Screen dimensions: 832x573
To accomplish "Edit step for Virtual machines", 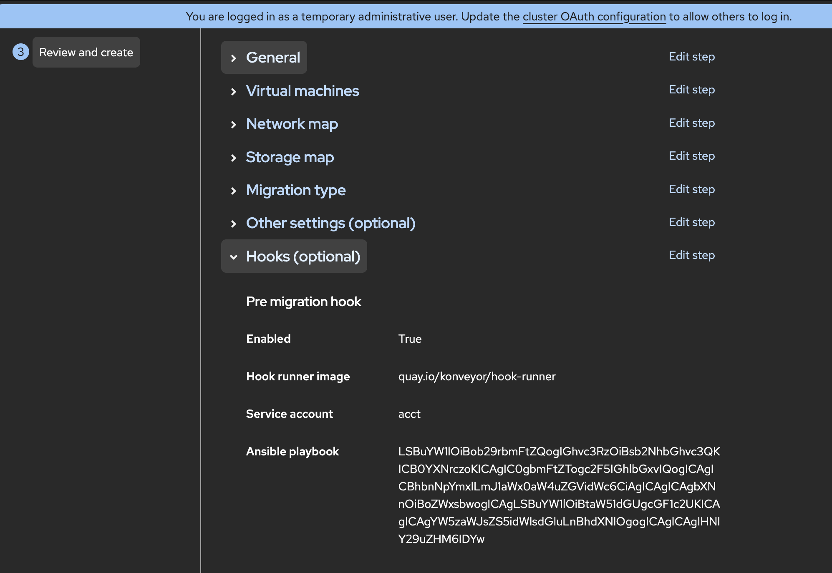I will click(x=691, y=90).
